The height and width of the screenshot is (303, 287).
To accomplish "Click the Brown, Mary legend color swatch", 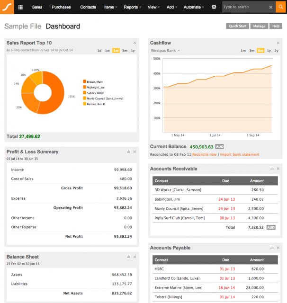I will click(x=85, y=81).
